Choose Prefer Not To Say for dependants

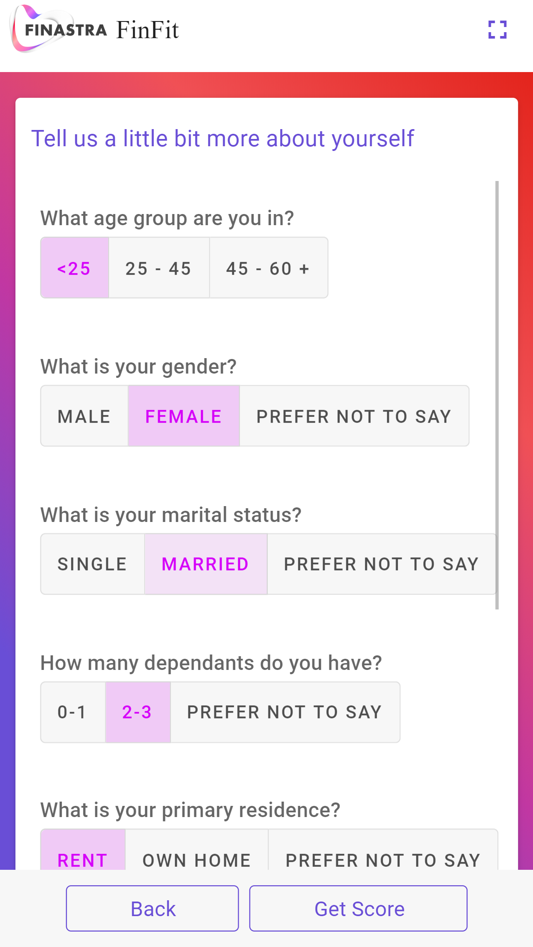tap(285, 712)
